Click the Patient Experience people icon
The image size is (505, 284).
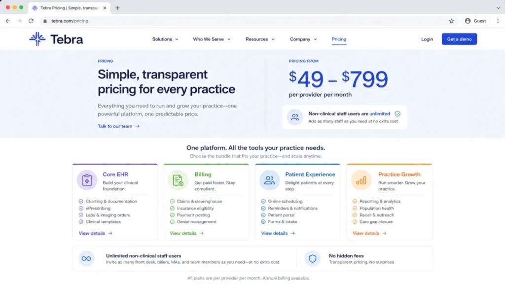(270, 180)
